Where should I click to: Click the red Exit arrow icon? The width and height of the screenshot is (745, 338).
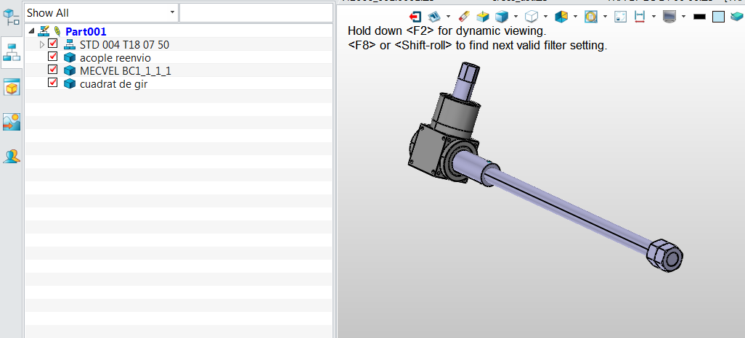[x=415, y=17]
